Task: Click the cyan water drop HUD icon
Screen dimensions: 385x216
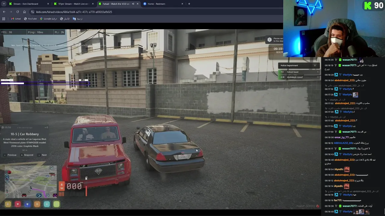Action: (47, 204)
